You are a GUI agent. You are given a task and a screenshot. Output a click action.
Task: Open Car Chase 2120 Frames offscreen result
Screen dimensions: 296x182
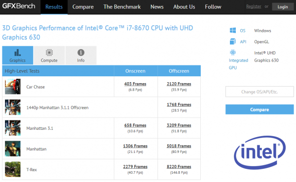(x=179, y=84)
